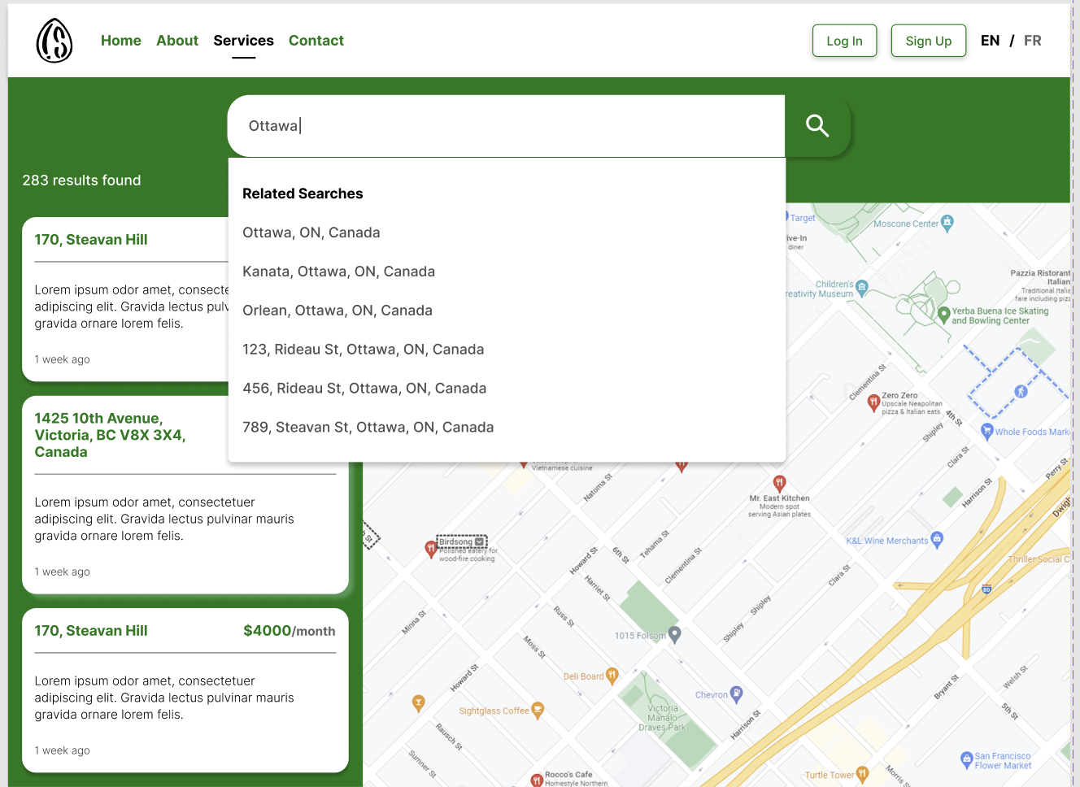This screenshot has width=1080, height=787.
Task: Select 456, Rideau St, Ottawa suggestion
Action: coord(364,389)
